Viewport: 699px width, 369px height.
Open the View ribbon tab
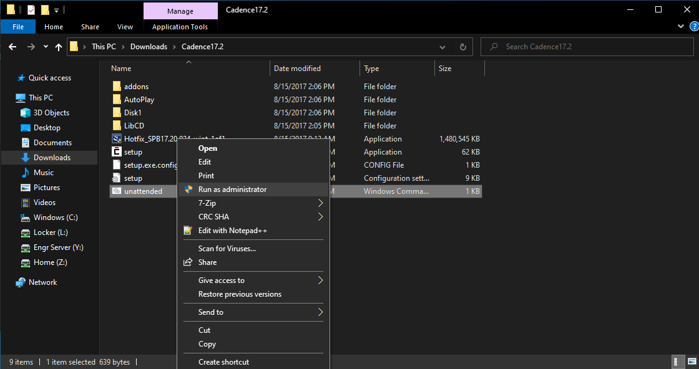(125, 27)
